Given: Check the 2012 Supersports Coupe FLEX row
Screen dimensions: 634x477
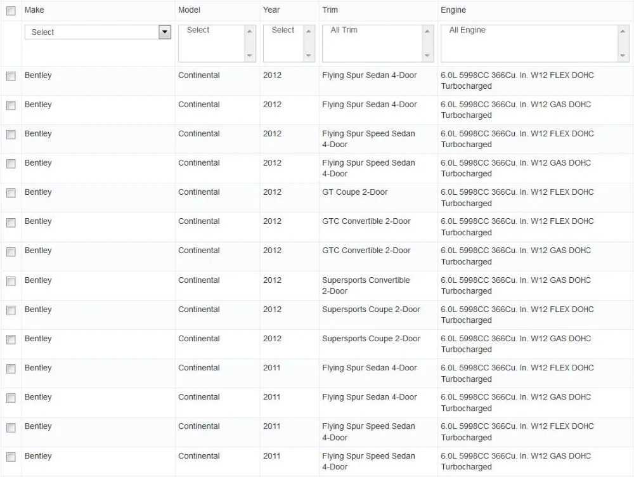Looking at the screenshot, I should tap(11, 310).
